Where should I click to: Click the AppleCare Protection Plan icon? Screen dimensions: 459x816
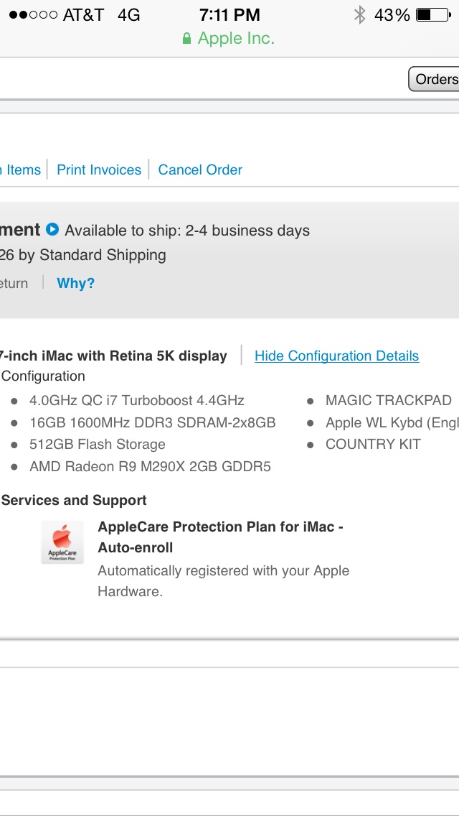click(x=62, y=542)
